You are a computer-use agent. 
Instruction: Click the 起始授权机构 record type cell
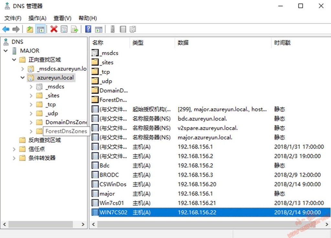click(x=152, y=109)
